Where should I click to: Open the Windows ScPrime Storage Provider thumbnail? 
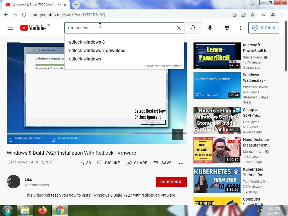[217, 120]
